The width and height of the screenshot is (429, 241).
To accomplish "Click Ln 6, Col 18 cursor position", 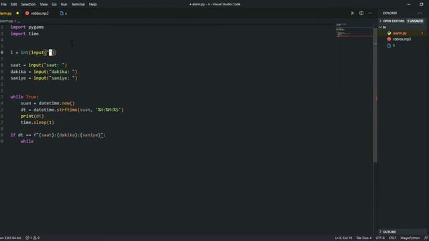I will pyautogui.click(x=343, y=238).
